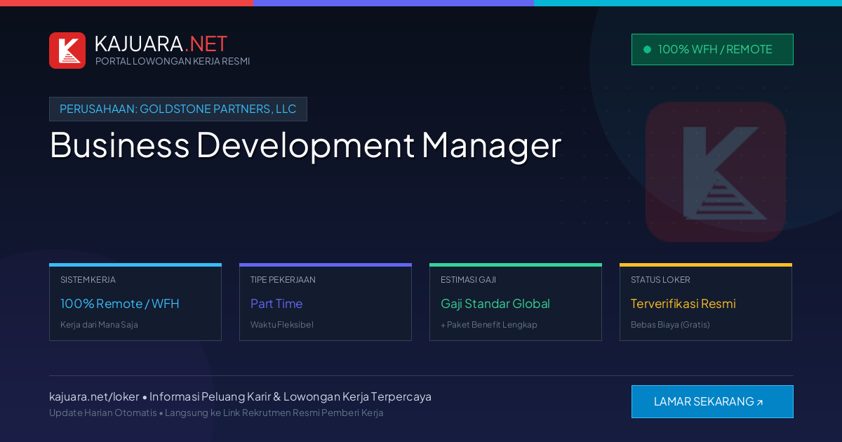Click the 100% WFH / REMOTE badge
Viewport: 842px width, 442px height.
[712, 49]
